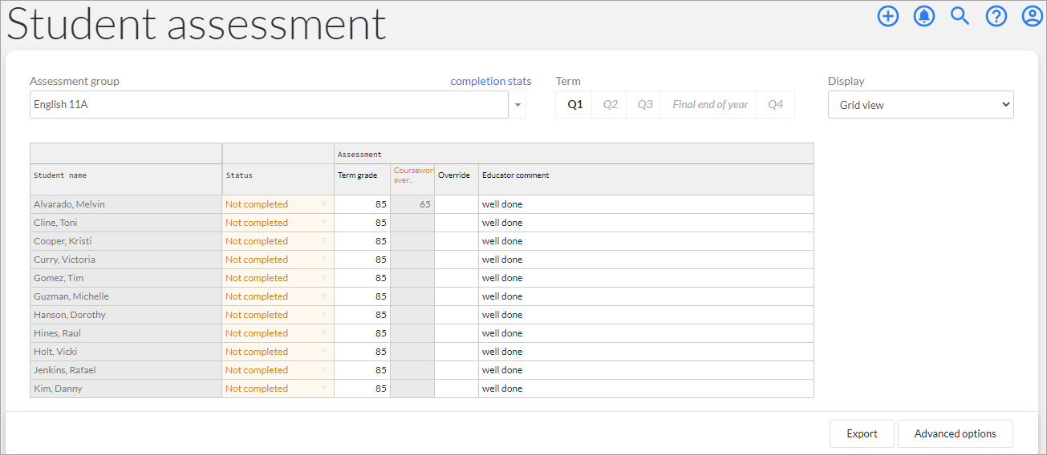Click educator comment for Alvarado, Melvin

[646, 204]
